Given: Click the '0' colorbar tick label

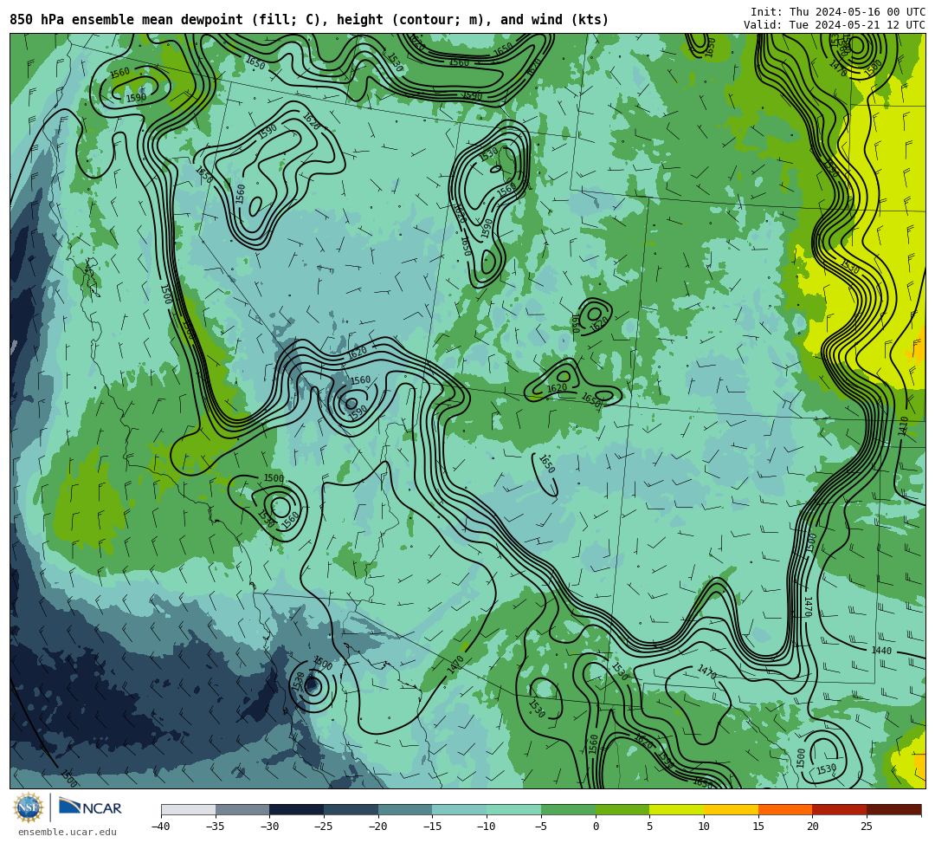Looking at the screenshot, I should [x=595, y=827].
